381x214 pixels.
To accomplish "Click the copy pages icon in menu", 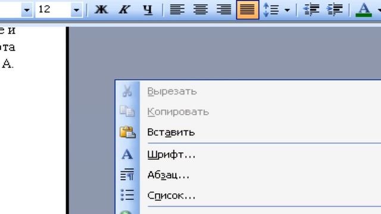I will 127,111.
